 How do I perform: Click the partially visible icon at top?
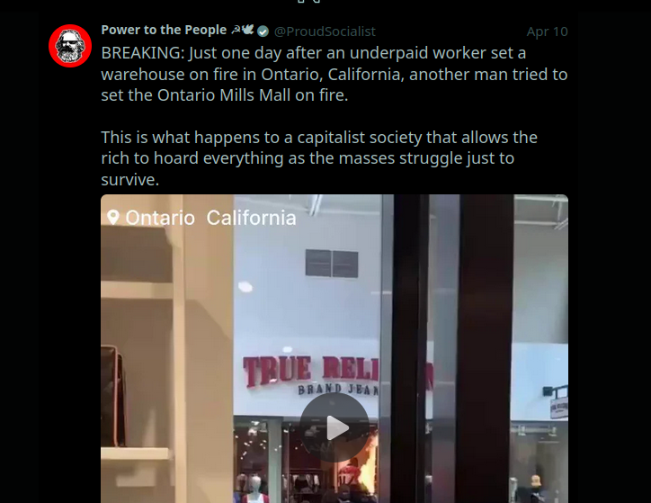click(x=309, y=2)
